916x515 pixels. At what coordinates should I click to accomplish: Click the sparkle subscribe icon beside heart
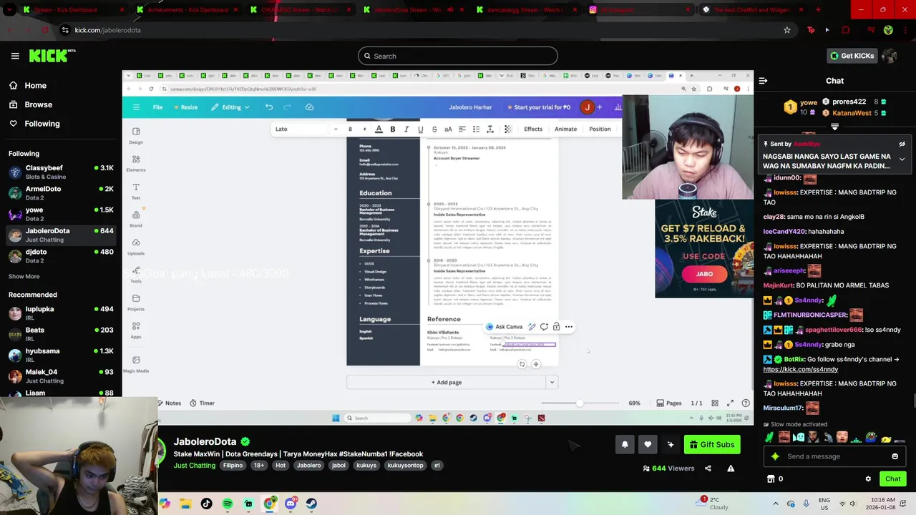(671, 444)
